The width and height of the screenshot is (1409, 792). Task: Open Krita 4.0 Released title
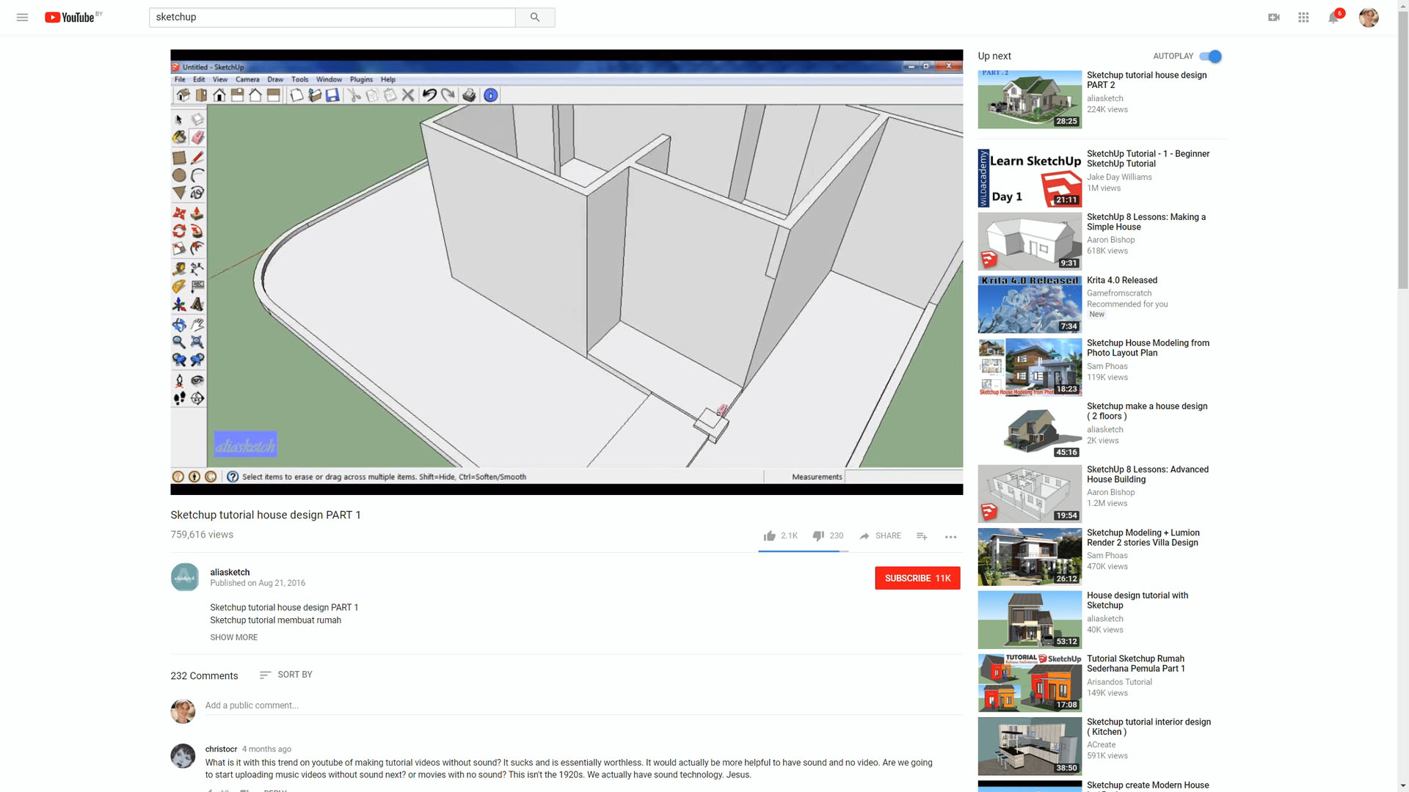point(1122,280)
